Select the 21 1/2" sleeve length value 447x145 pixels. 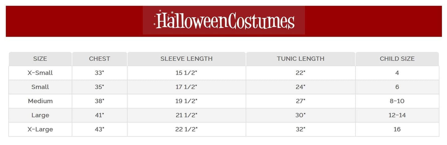pyautogui.click(x=186, y=115)
